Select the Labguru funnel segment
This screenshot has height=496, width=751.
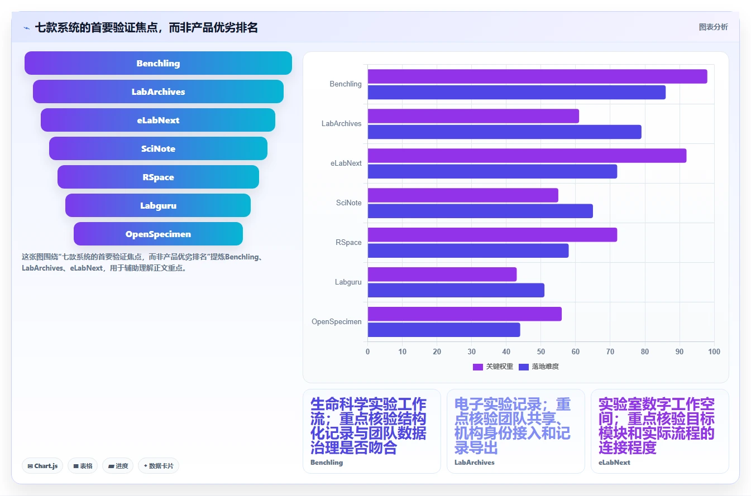[x=158, y=205]
